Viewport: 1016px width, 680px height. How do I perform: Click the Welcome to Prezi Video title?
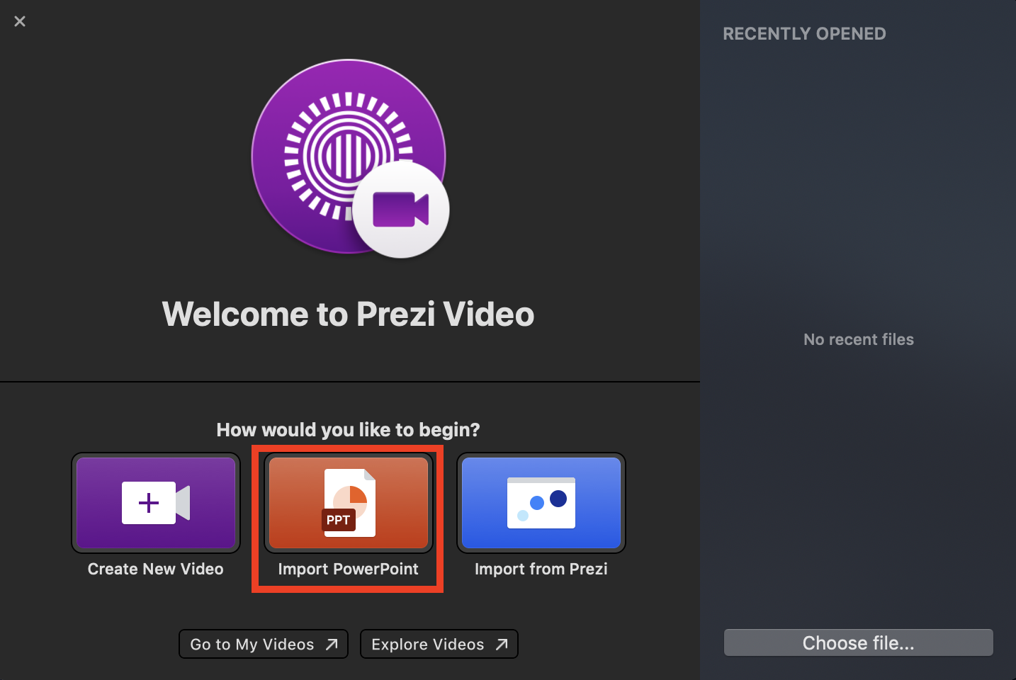coord(348,314)
